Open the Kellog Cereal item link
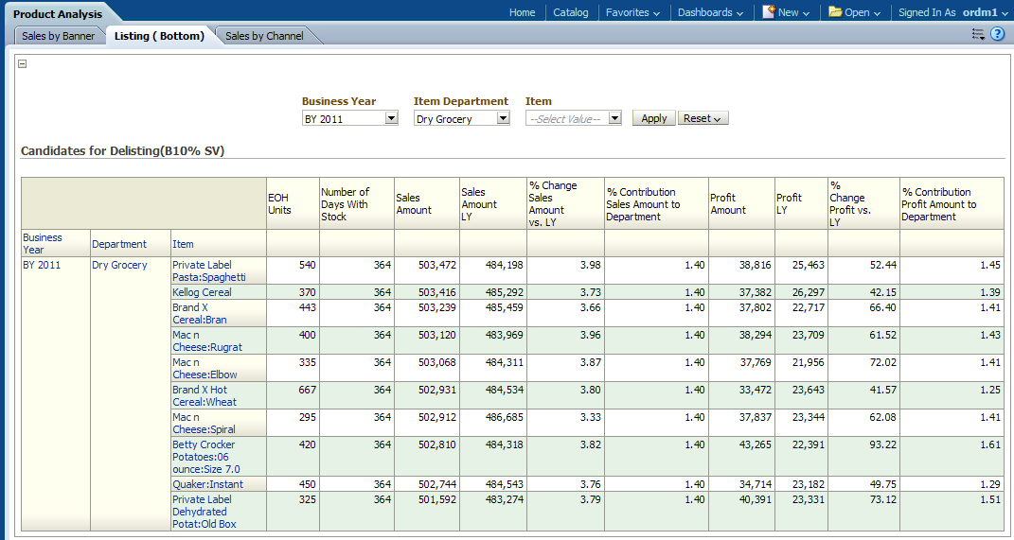 tap(202, 292)
